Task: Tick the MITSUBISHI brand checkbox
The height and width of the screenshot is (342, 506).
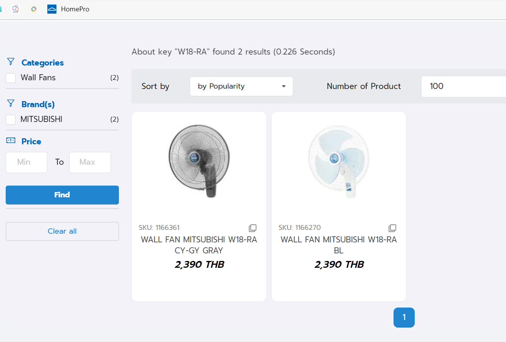Action: pyautogui.click(x=11, y=120)
